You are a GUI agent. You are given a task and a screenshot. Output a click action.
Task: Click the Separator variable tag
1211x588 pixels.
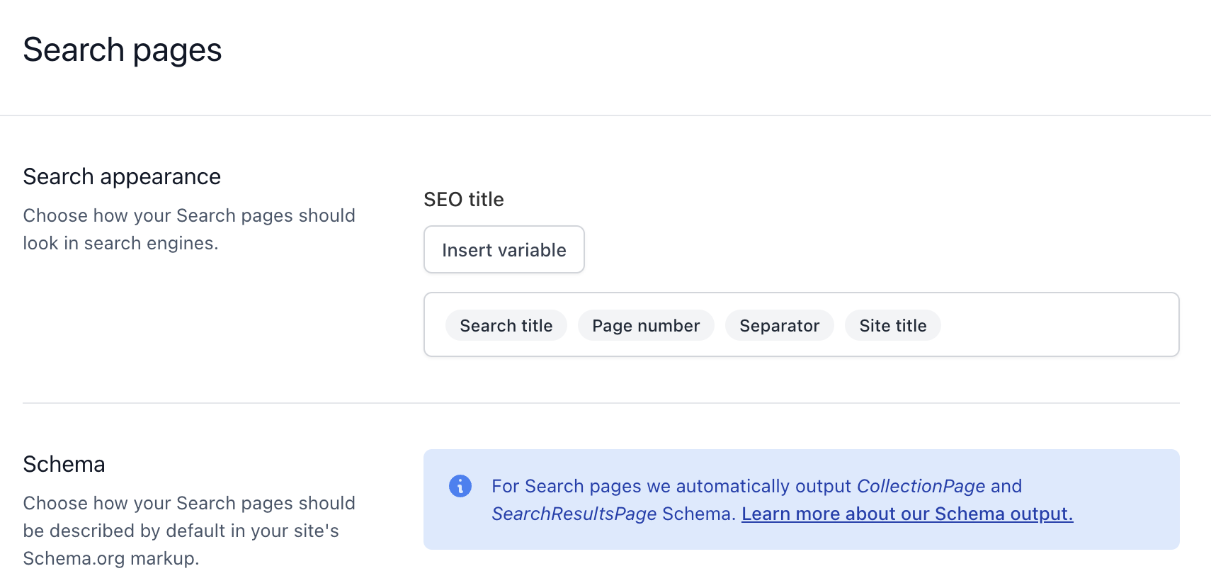[x=779, y=326]
